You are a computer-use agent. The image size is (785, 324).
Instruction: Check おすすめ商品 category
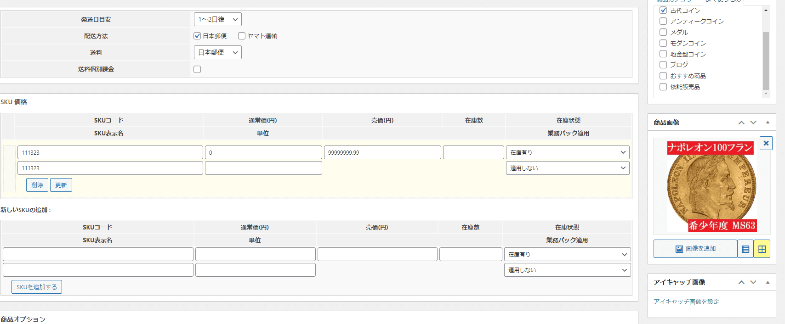[x=663, y=76]
